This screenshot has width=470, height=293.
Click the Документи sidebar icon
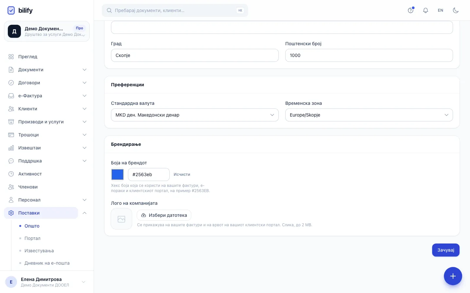tap(11, 70)
